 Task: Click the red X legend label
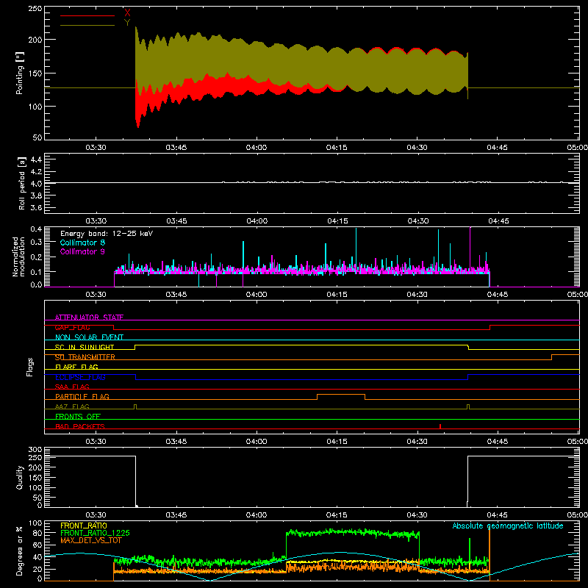(x=127, y=12)
